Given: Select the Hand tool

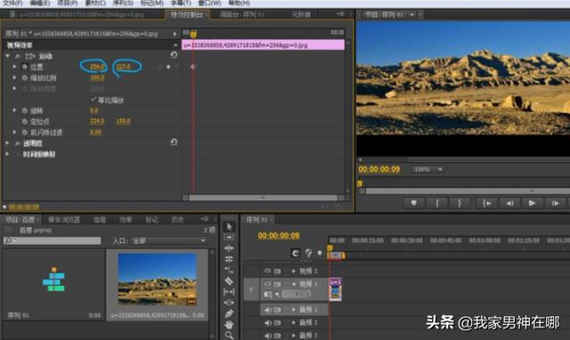Looking at the screenshot, I should (x=229, y=324).
